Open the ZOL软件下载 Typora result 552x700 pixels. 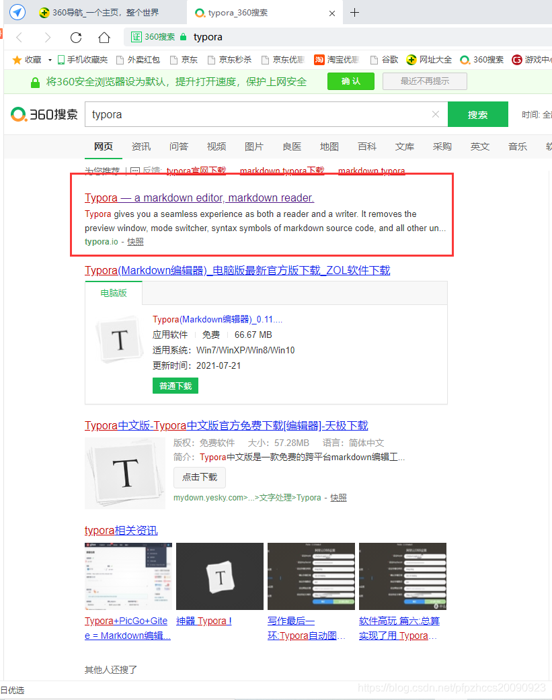(237, 271)
